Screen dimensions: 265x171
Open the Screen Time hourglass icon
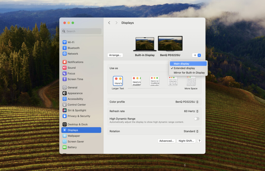point(64,79)
